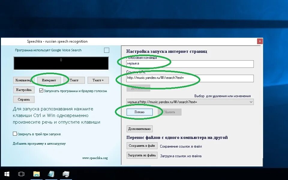Toggle the Google Voice Search checkbox
The height and width of the screenshot is (180, 288).
click(x=106, y=50)
